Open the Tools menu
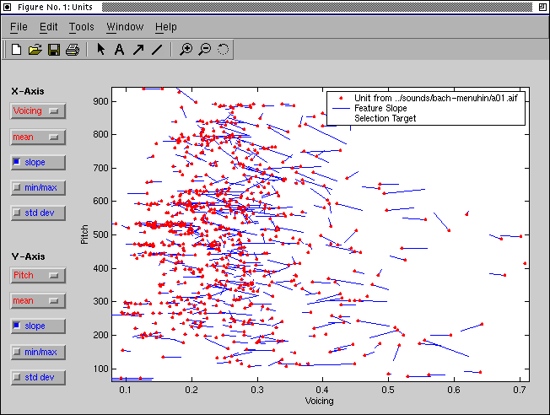Viewport: 550px width, 415px height. (x=81, y=27)
